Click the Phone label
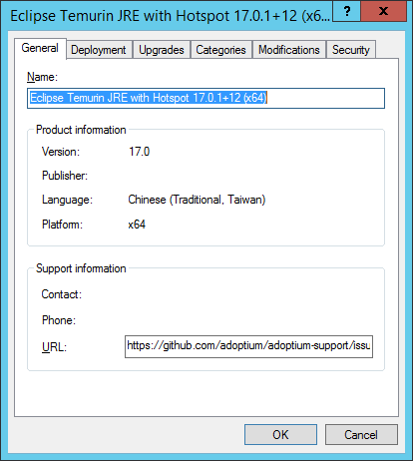413x461 pixels. coord(59,320)
